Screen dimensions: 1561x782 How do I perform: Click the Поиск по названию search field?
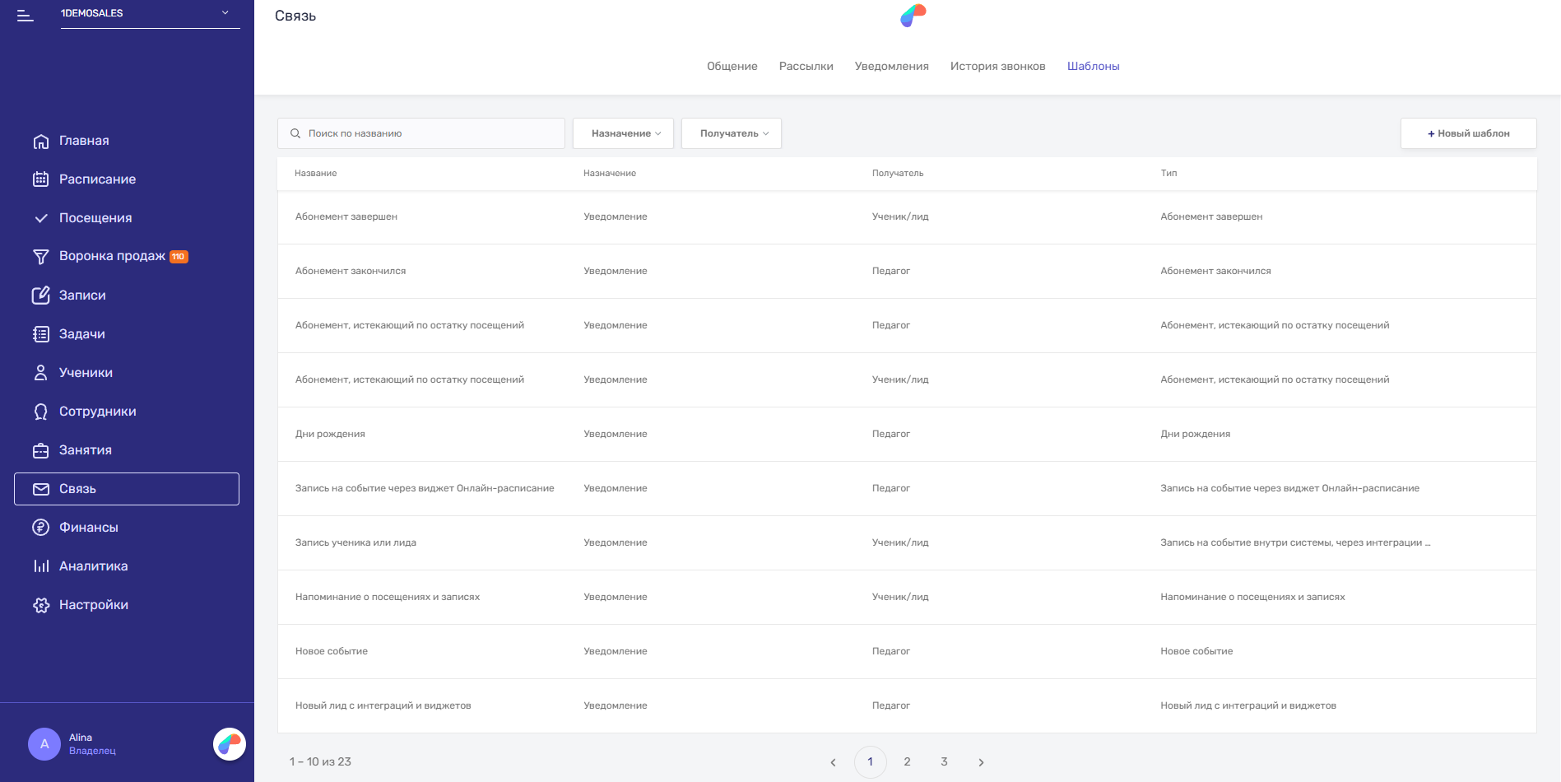pos(421,133)
